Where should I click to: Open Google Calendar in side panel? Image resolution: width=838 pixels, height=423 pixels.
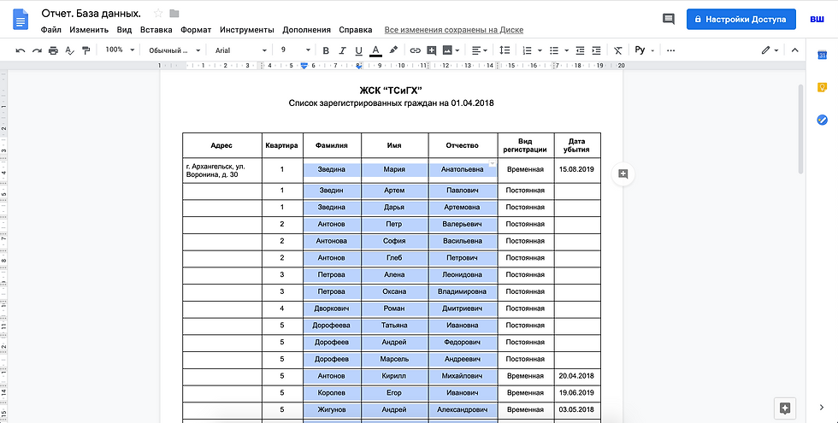(822, 56)
